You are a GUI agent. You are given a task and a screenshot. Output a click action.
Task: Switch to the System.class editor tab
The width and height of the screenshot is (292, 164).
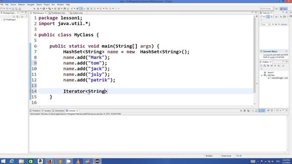tap(78, 13)
